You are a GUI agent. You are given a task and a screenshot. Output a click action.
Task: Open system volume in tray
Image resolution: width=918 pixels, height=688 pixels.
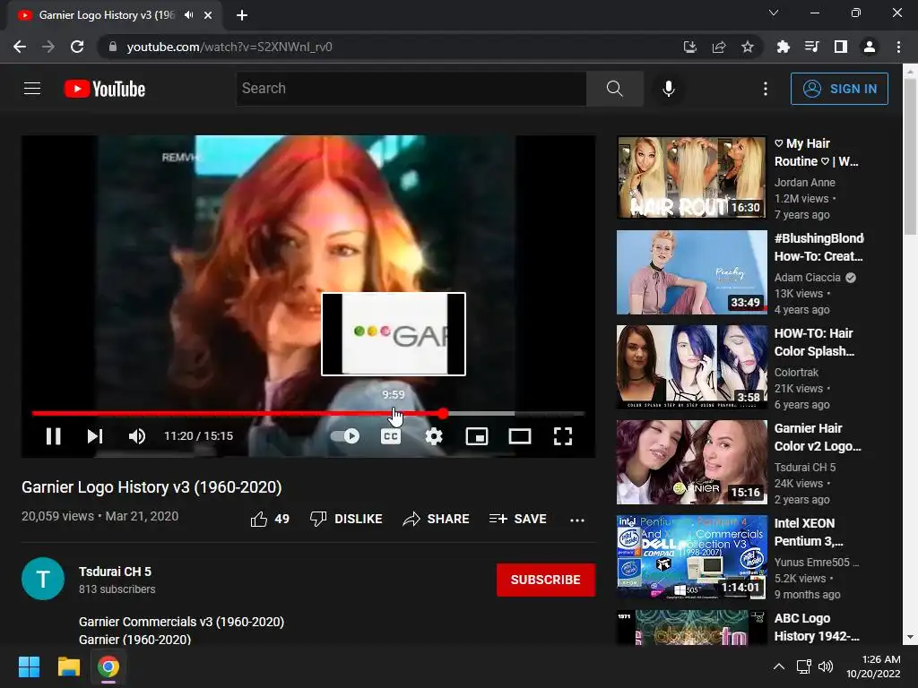pyautogui.click(x=826, y=666)
